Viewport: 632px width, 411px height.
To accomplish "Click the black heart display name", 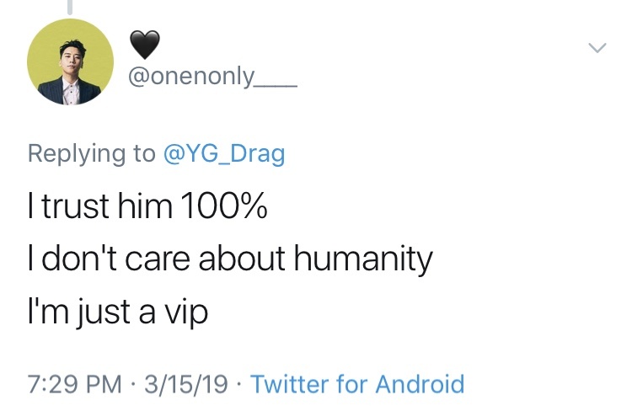I will pos(143,43).
